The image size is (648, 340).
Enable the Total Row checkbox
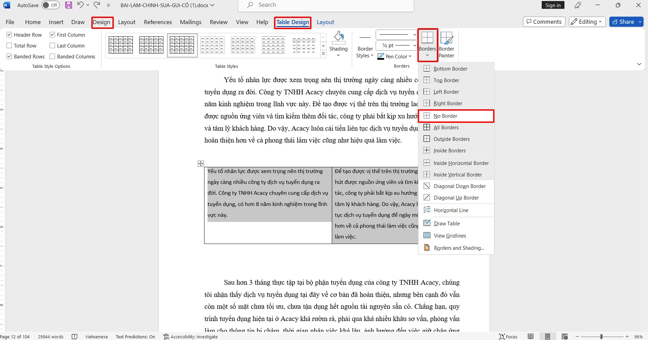(x=9, y=45)
